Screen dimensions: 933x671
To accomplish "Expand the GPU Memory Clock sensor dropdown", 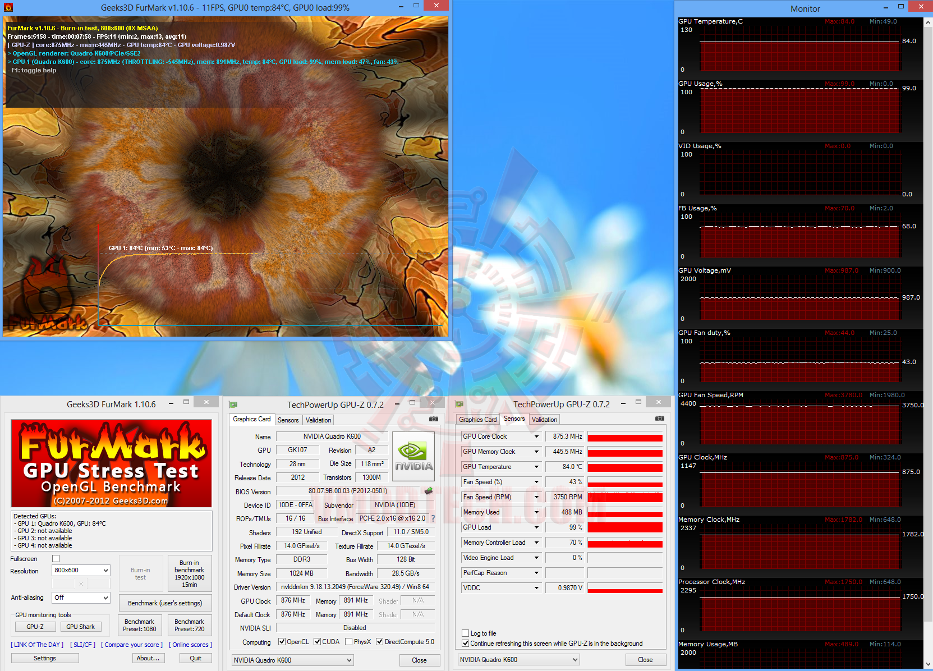I will coord(536,452).
